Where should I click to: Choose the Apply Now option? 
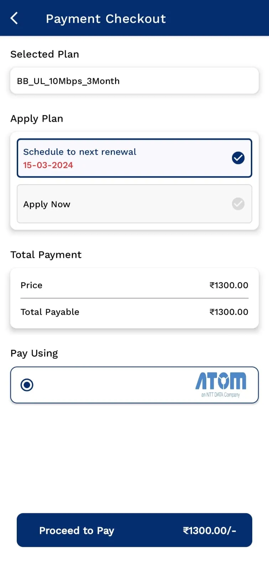coord(134,204)
